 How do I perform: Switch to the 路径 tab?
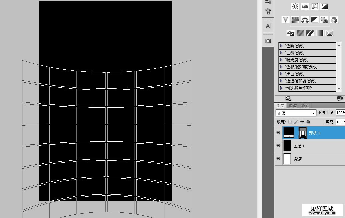click(x=305, y=106)
